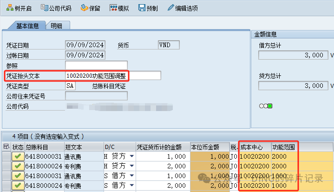Click the 状态 column header

point(18,147)
